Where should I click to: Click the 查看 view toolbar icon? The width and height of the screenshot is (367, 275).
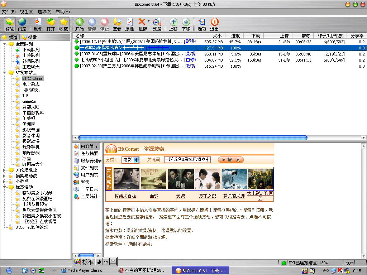pos(117,24)
